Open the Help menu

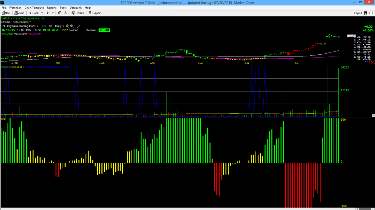[88, 8]
